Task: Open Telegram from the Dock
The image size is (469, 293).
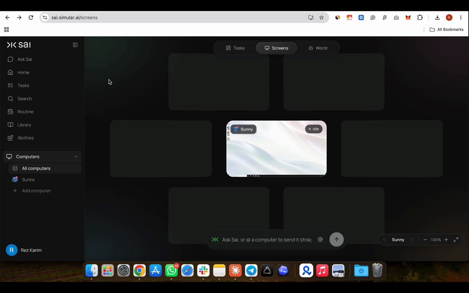Action: pos(251,270)
